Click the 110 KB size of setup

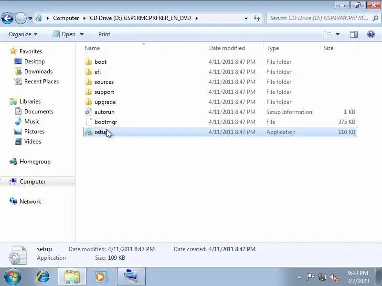[347, 132]
